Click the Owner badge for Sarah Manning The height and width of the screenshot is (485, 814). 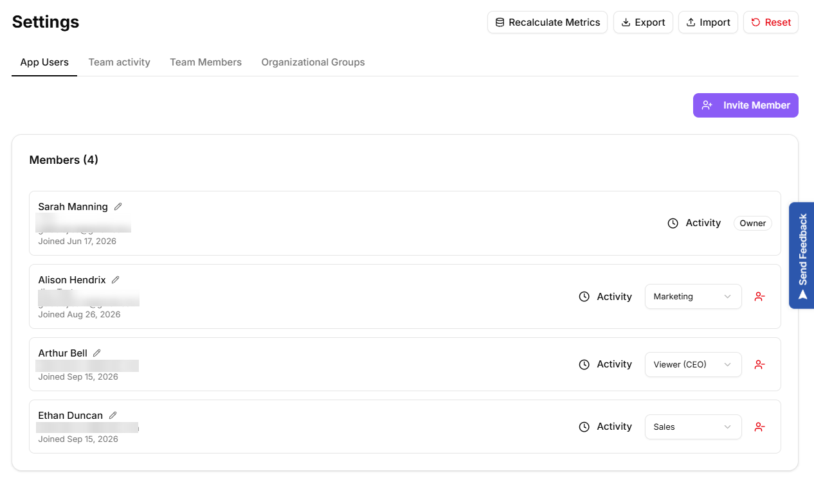753,224
